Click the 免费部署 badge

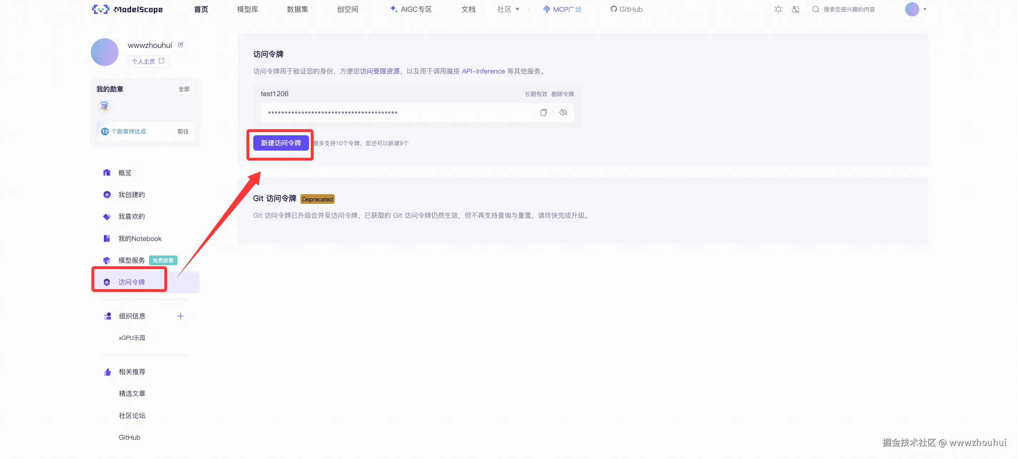coord(163,260)
